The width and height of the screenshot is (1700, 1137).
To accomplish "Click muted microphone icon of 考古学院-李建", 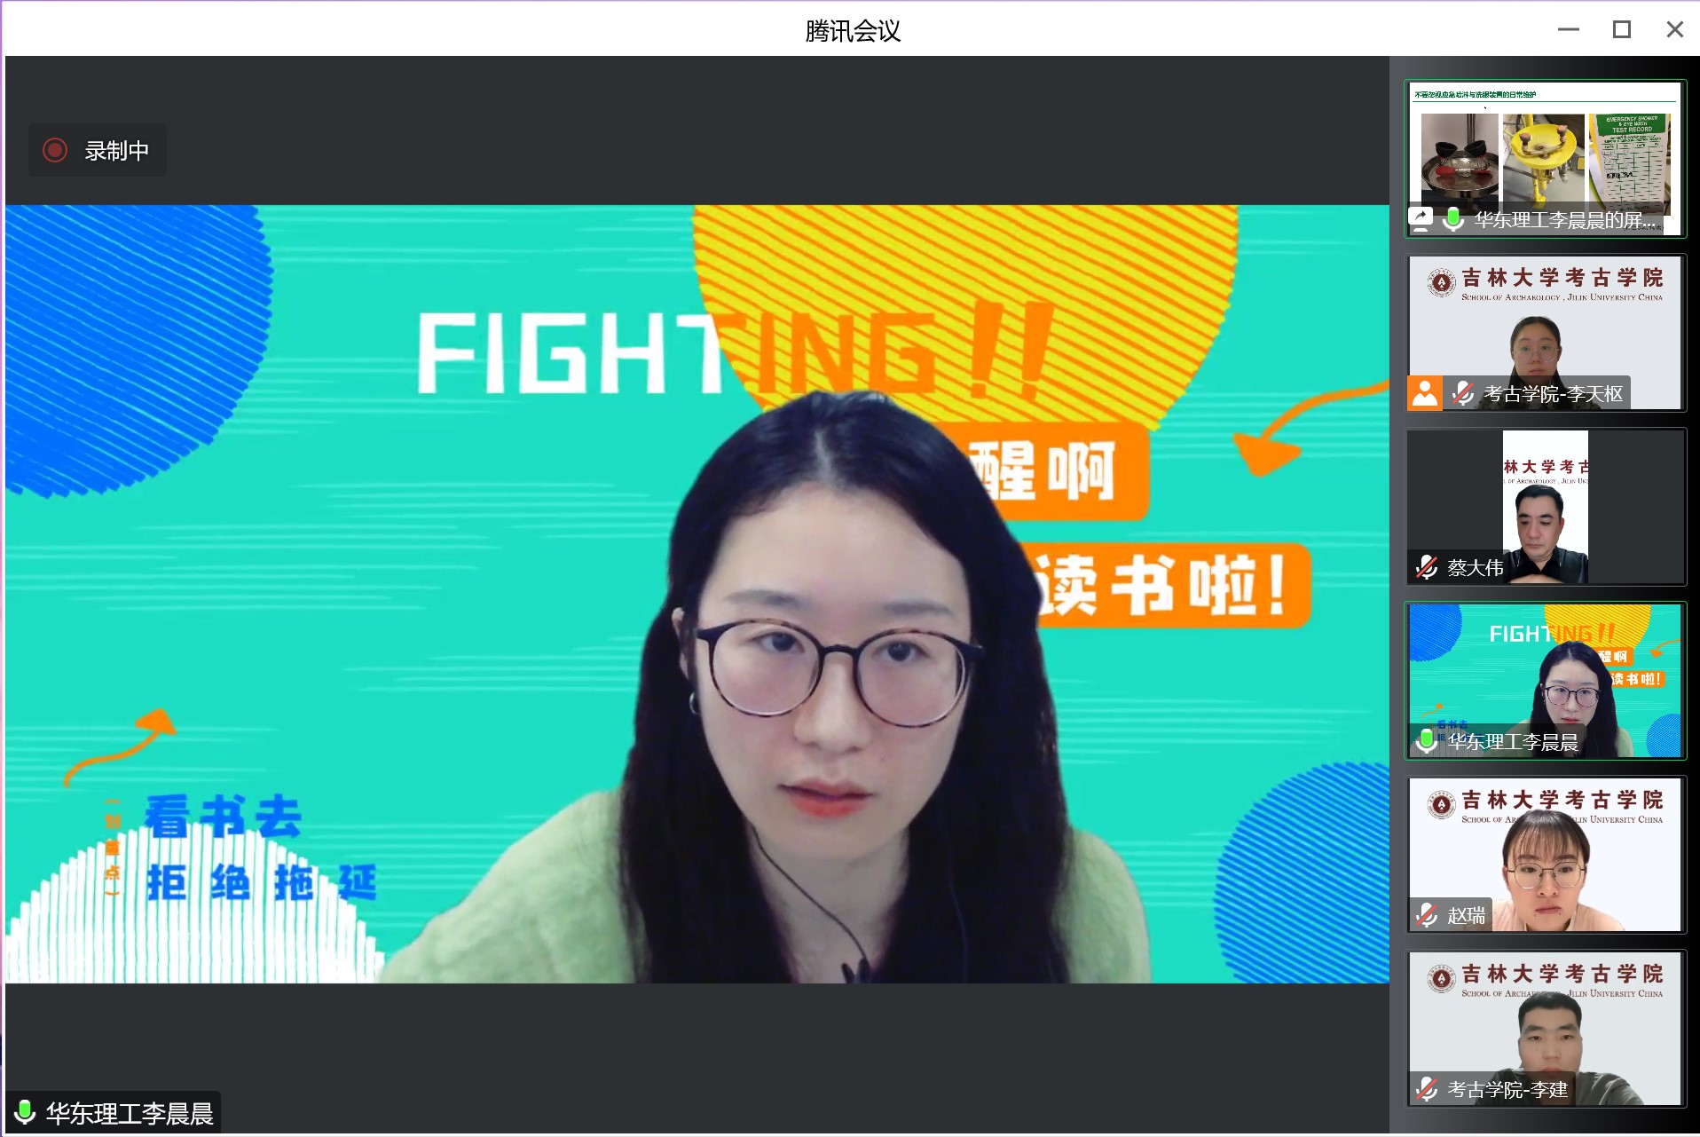I will point(1427,1089).
